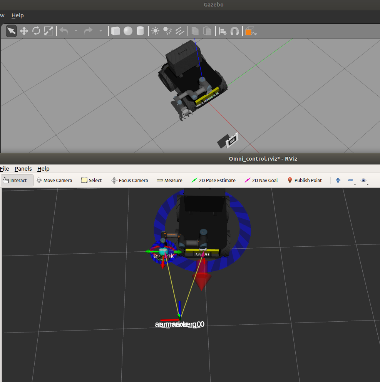Viewport: 380px width, 382px height.
Task: Select the Translate mode tool in Gazebo
Action: 24,31
